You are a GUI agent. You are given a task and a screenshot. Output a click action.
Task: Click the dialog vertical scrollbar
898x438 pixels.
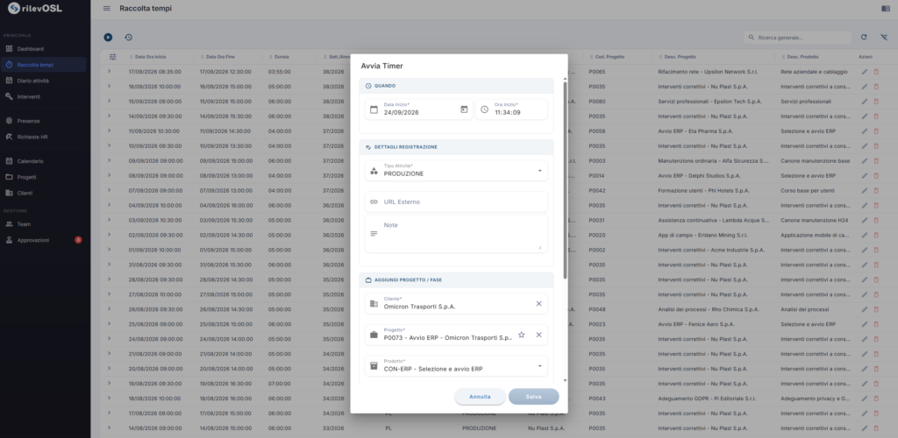[566, 180]
